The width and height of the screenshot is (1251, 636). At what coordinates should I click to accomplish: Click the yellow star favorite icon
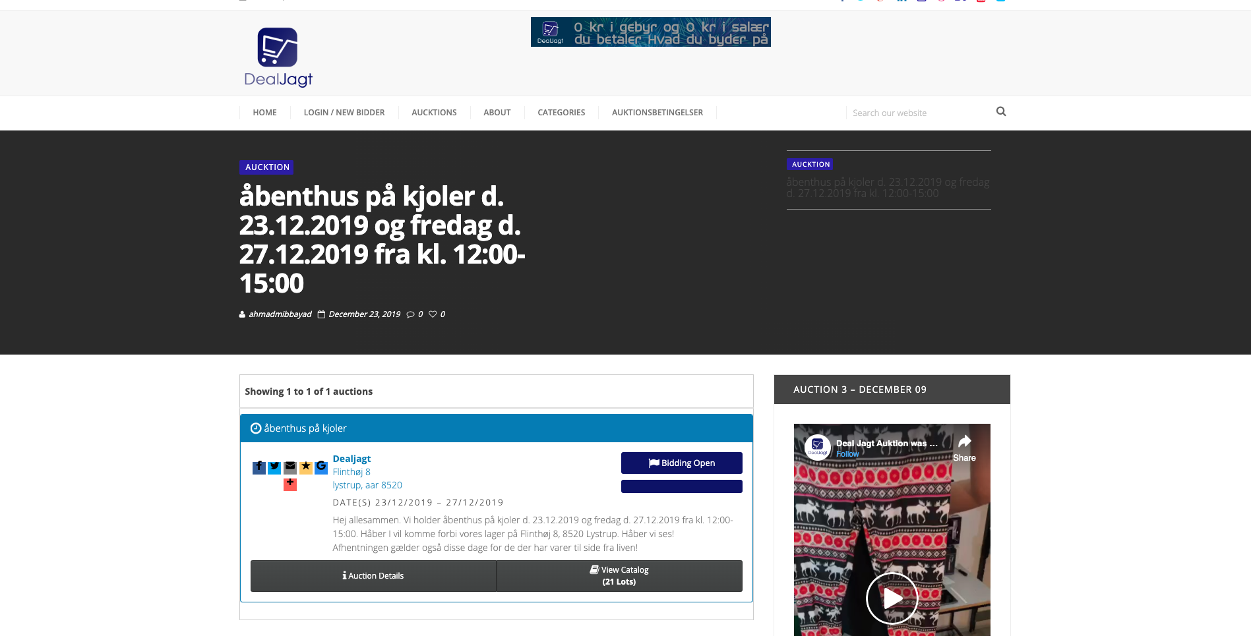pyautogui.click(x=306, y=467)
